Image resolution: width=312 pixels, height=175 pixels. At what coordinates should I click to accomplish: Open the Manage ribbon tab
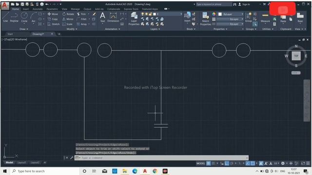(x=75, y=9)
